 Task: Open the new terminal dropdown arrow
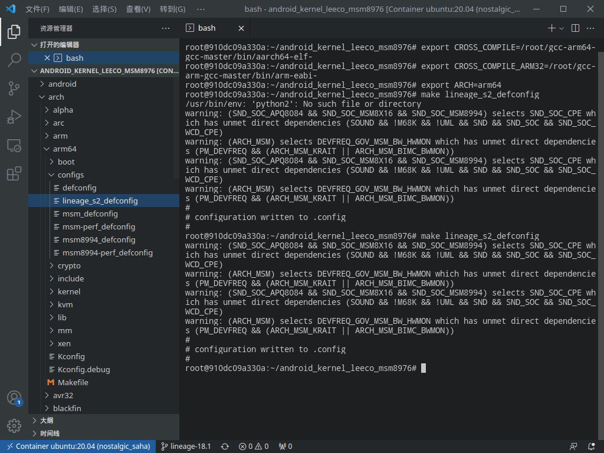point(561,28)
